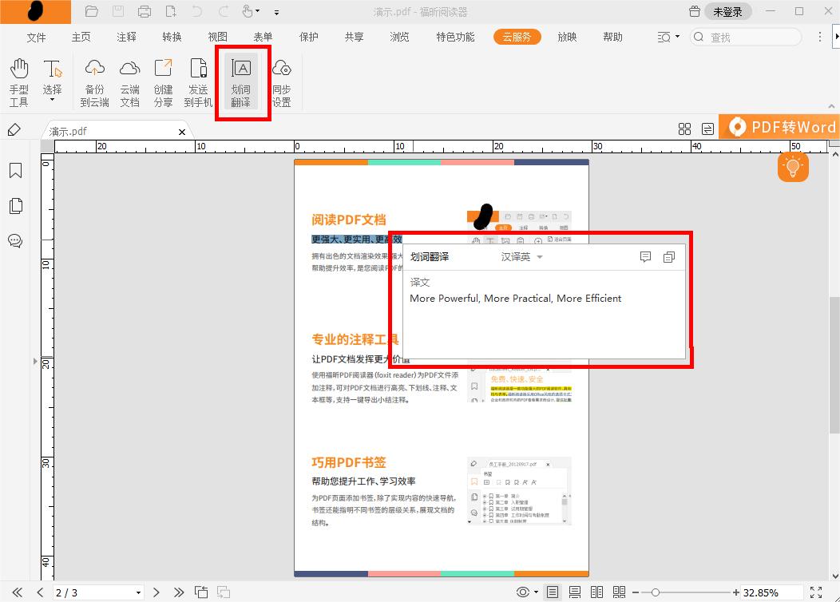840x602 pixels.
Task: Open the bookmarks panel in the left sidebar
Action: (x=14, y=170)
